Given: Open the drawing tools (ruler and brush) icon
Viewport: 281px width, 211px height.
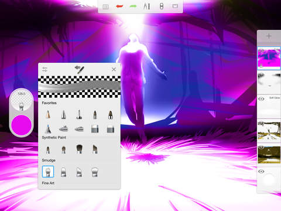Looking at the screenshot, I should click(x=147, y=6).
